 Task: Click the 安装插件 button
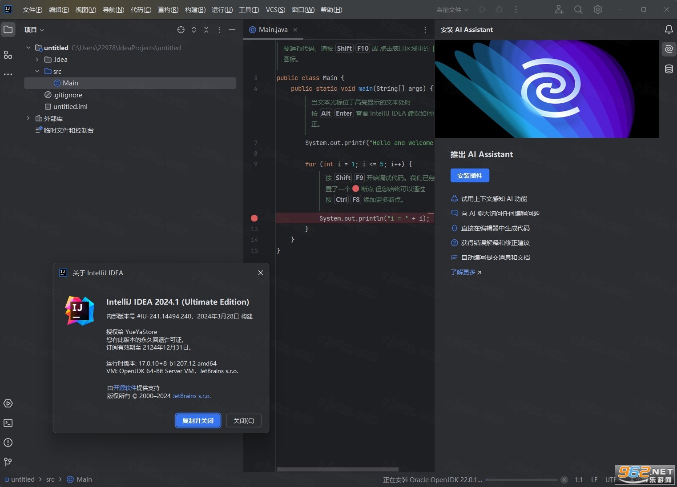(470, 176)
